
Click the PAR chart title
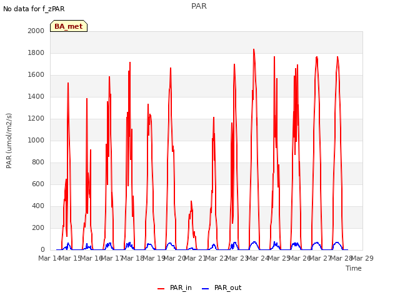(199, 6)
